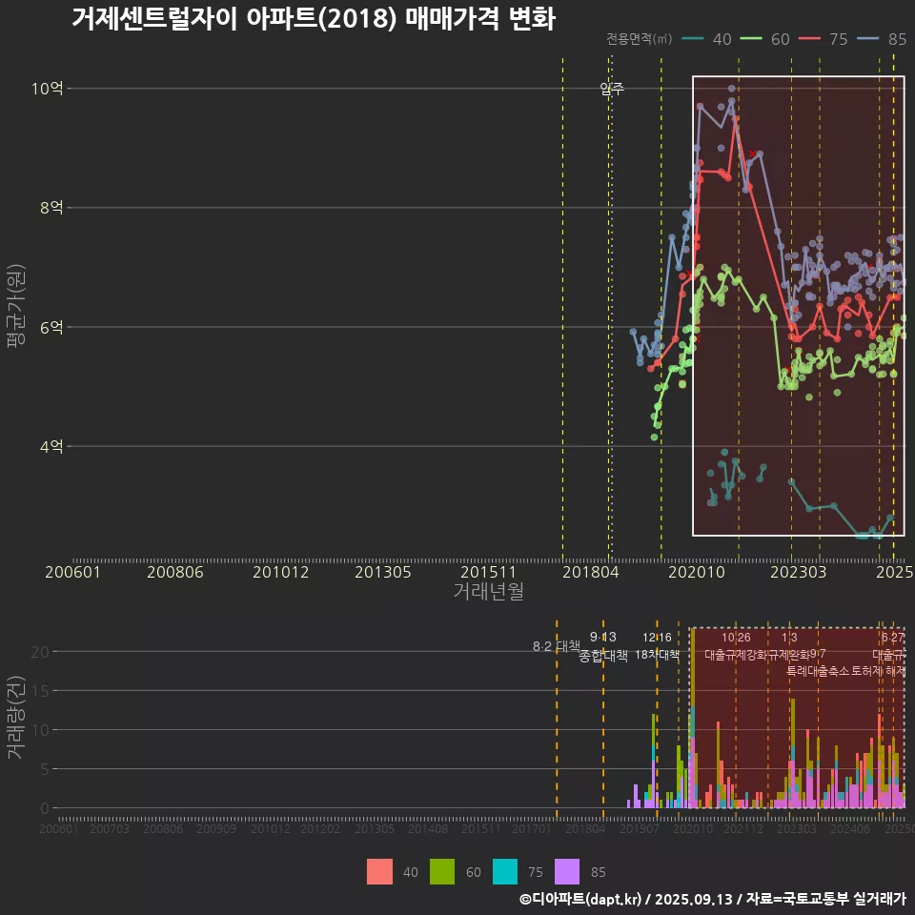Click the purple 85 swatch in bottom legend
The height and width of the screenshot is (915, 915).
click(x=567, y=872)
